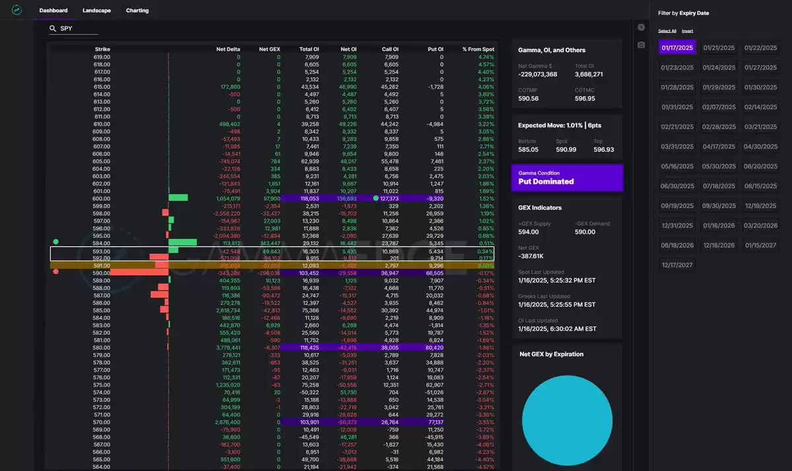Screen dimensions: 792x471
Task: Enable the 01/24/2025 expiry filter
Action: (x=719, y=67)
